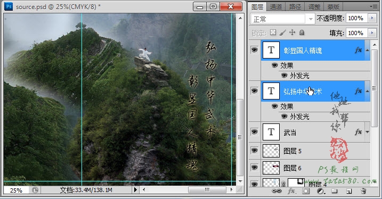Lock position move icon

tap(292, 32)
